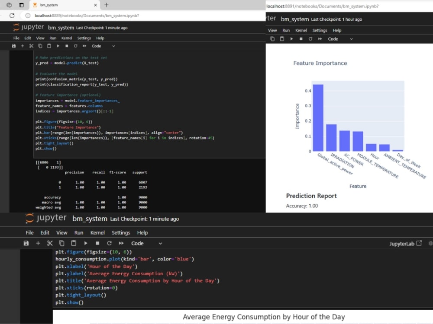Add cell plus icon in bottom notebook toolbar
The image size is (433, 324).
38,243
